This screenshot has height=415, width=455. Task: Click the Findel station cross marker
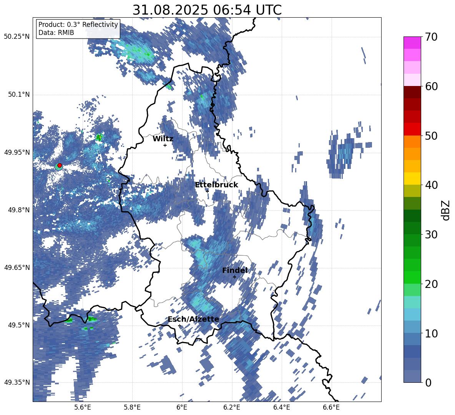pyautogui.click(x=234, y=277)
